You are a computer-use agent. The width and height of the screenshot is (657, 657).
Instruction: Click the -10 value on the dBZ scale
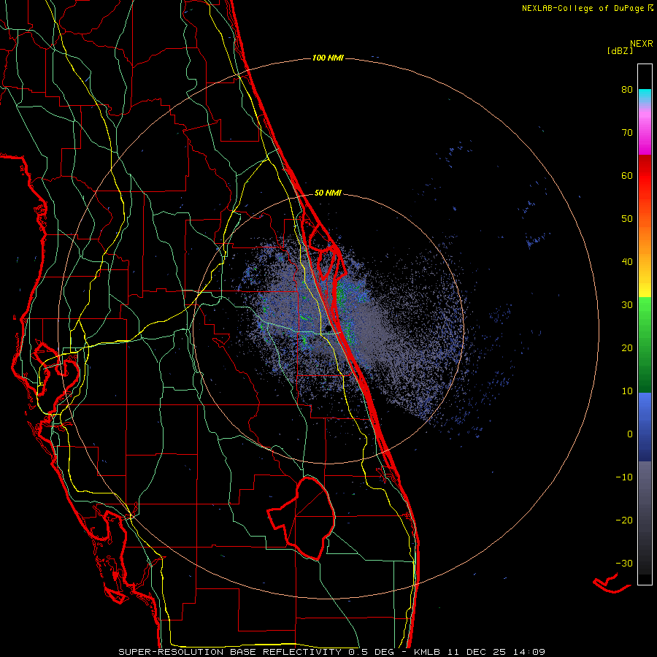coord(624,477)
